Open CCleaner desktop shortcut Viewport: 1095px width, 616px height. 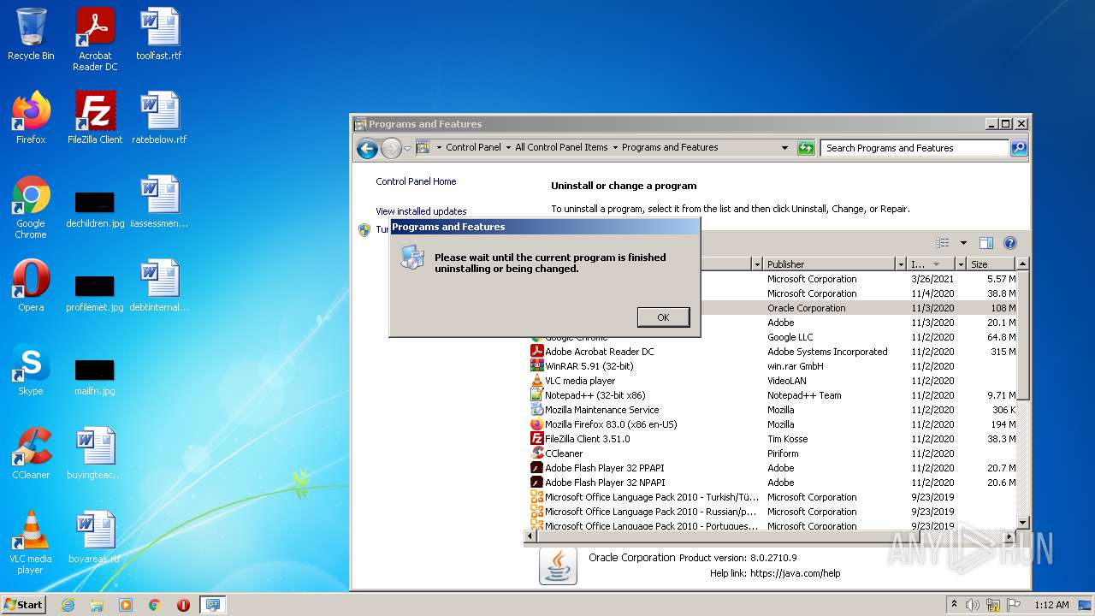coord(31,453)
